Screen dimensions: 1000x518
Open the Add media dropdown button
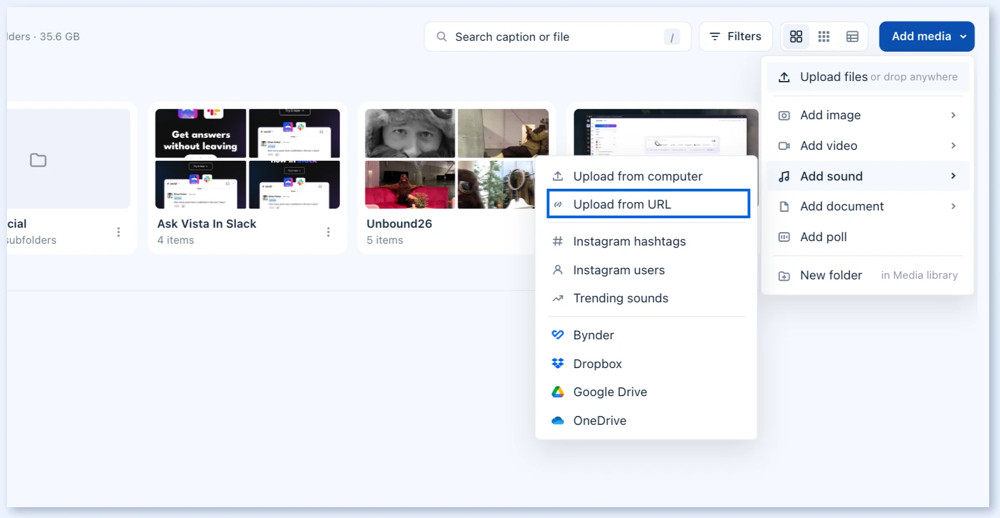(x=926, y=36)
